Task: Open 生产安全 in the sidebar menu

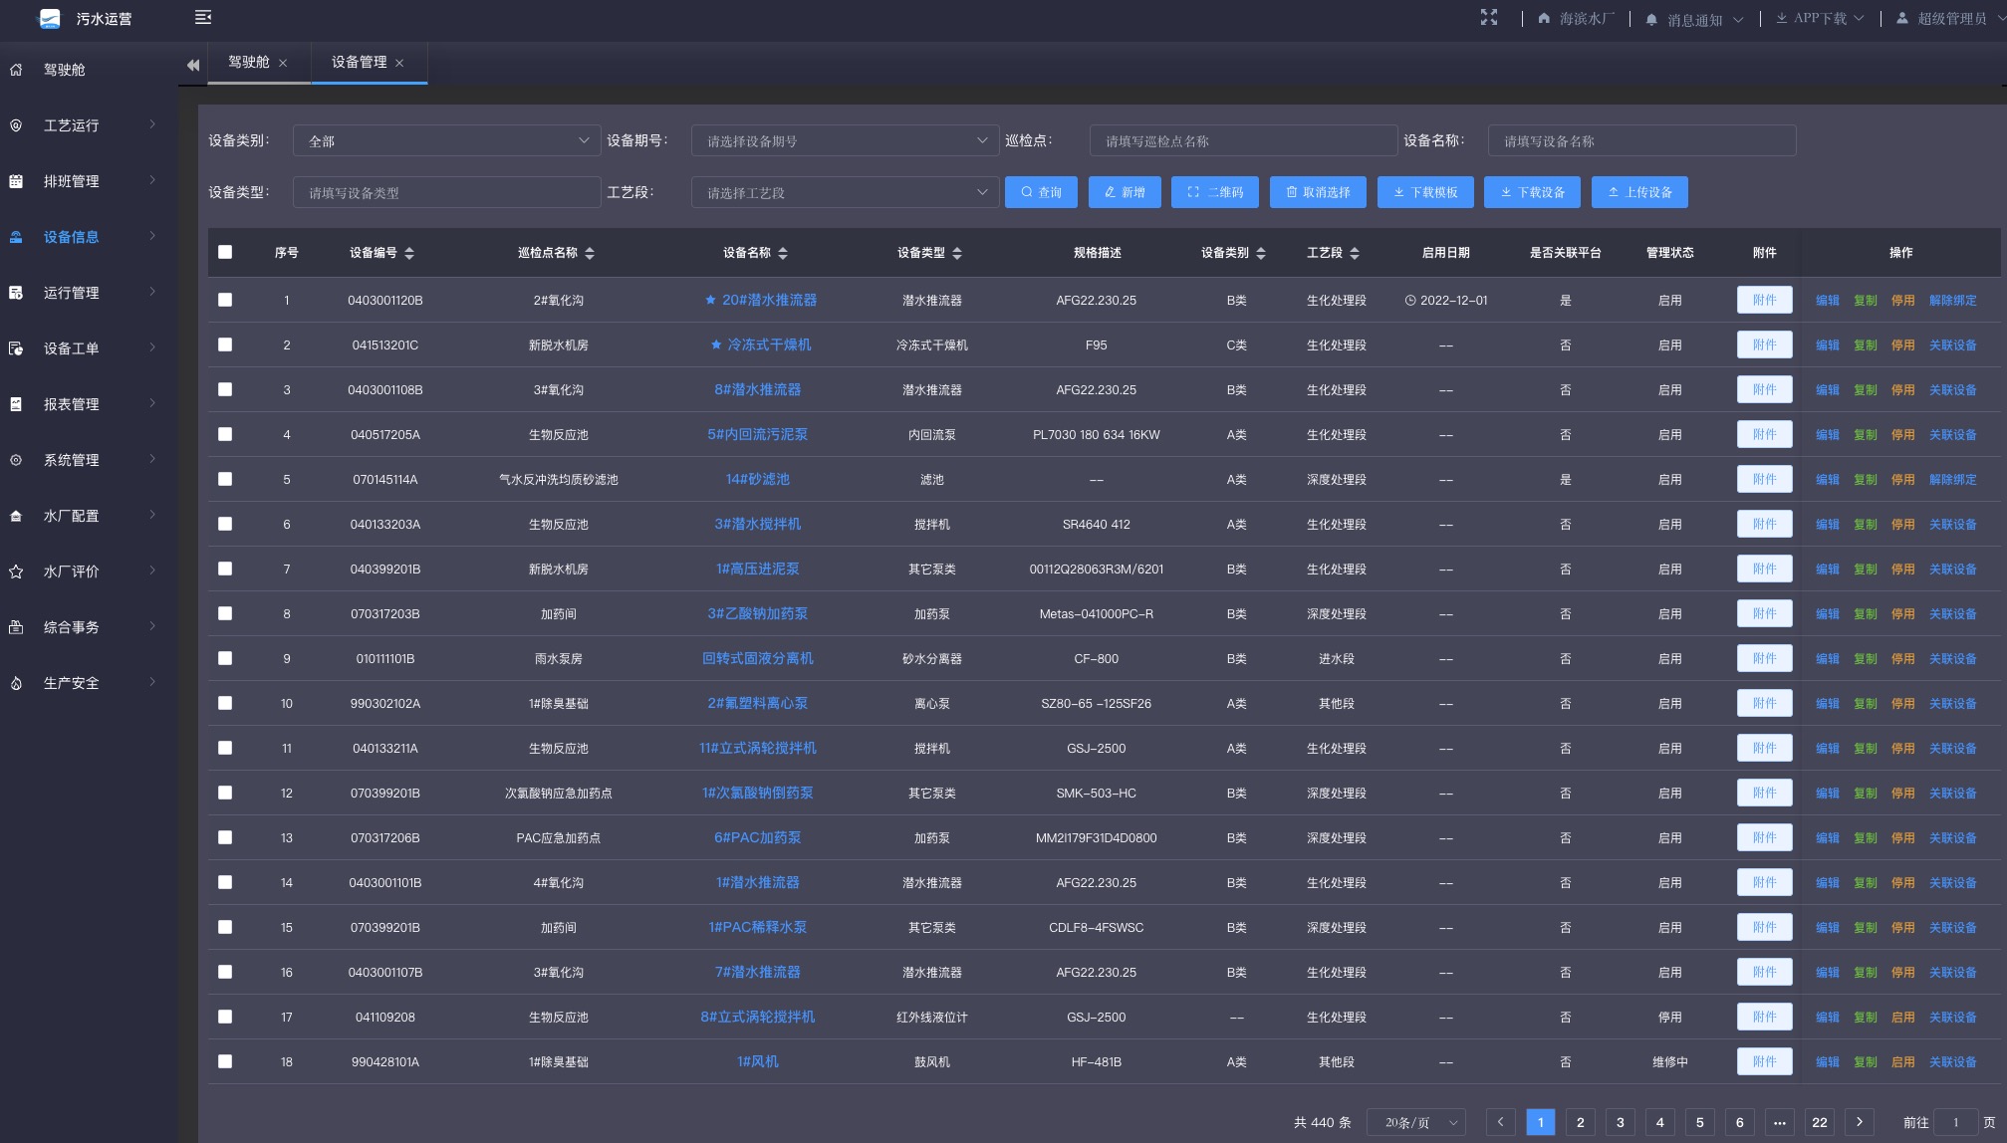Action: tap(89, 683)
